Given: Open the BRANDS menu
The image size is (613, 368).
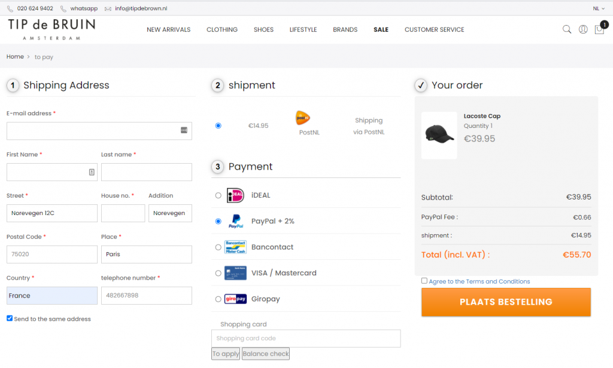Looking at the screenshot, I should [345, 30].
